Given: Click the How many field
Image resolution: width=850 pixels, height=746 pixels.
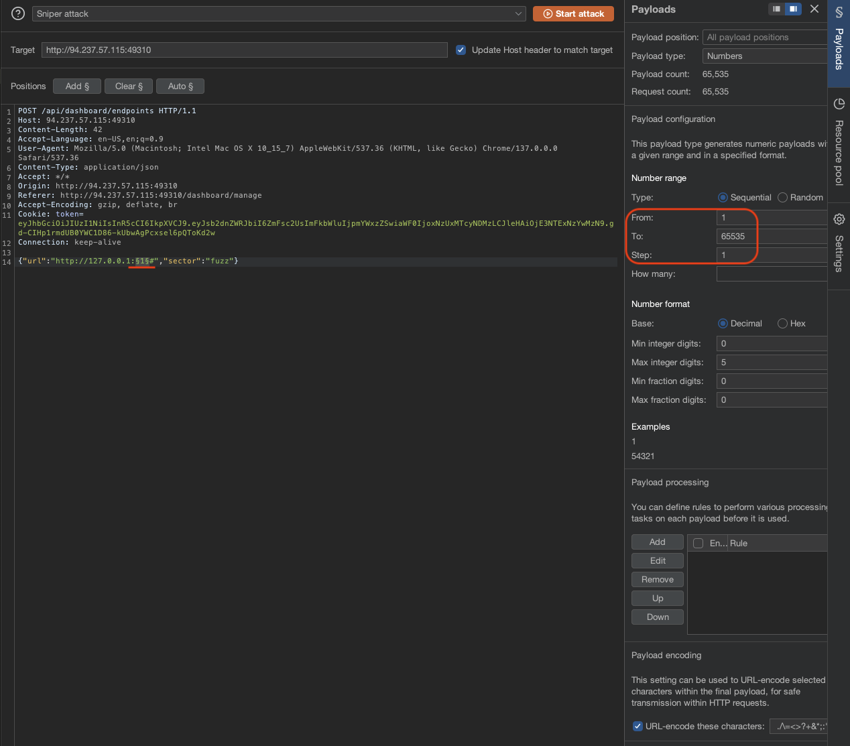Looking at the screenshot, I should [x=772, y=274].
